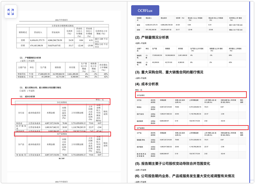Image resolution: width=255 pixels, height=185 pixels.
Task: Click '(3). 重大采购合同、重大销售合同的履行情况' in the PDF page
Action: point(40,88)
